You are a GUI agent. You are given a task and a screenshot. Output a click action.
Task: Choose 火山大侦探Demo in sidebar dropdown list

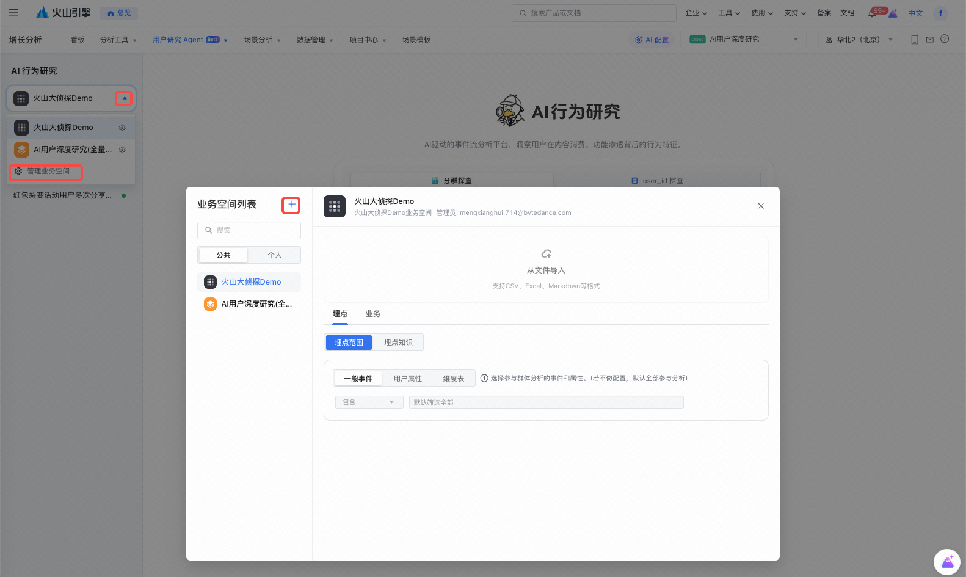click(71, 128)
